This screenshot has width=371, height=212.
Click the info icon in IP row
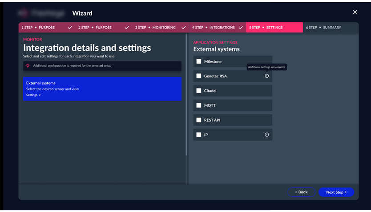pos(267,135)
